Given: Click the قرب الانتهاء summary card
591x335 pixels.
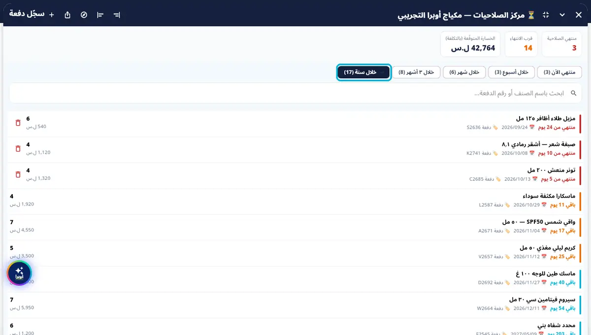Looking at the screenshot, I should point(521,44).
